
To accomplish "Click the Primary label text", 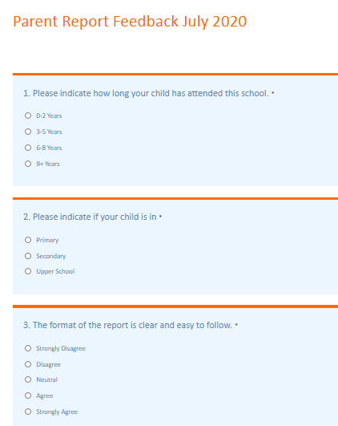I will pos(47,240).
